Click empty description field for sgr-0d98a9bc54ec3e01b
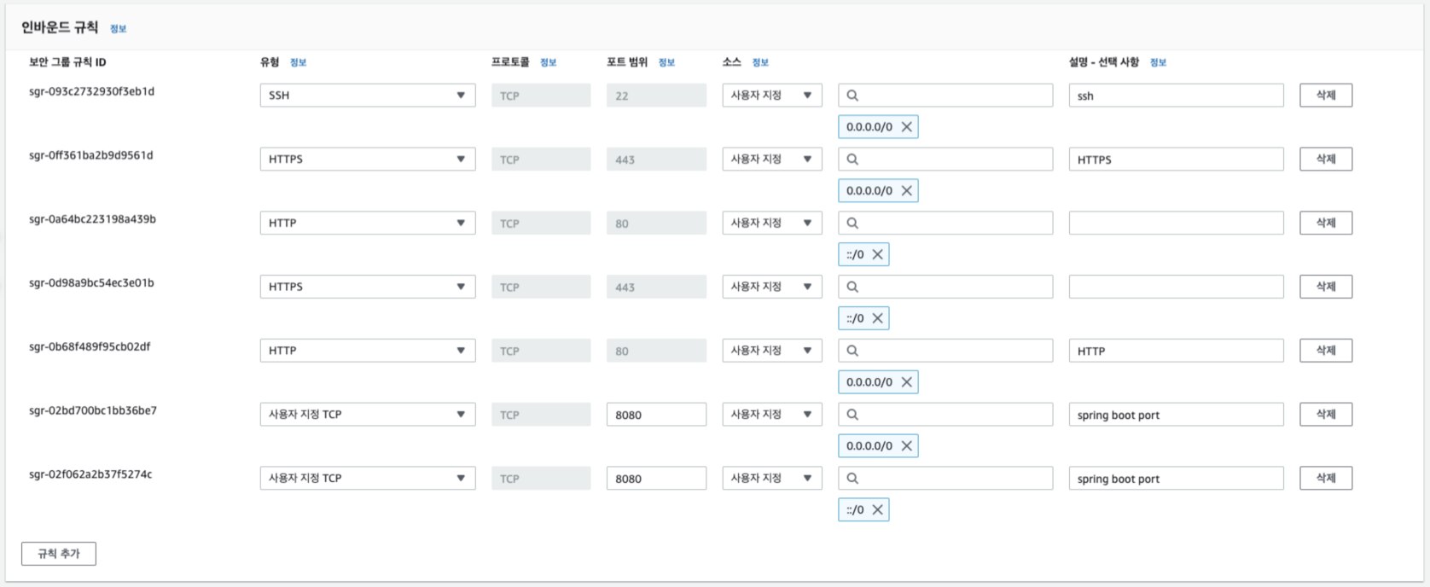Viewport: 1430px width, 587px height. coord(1177,287)
